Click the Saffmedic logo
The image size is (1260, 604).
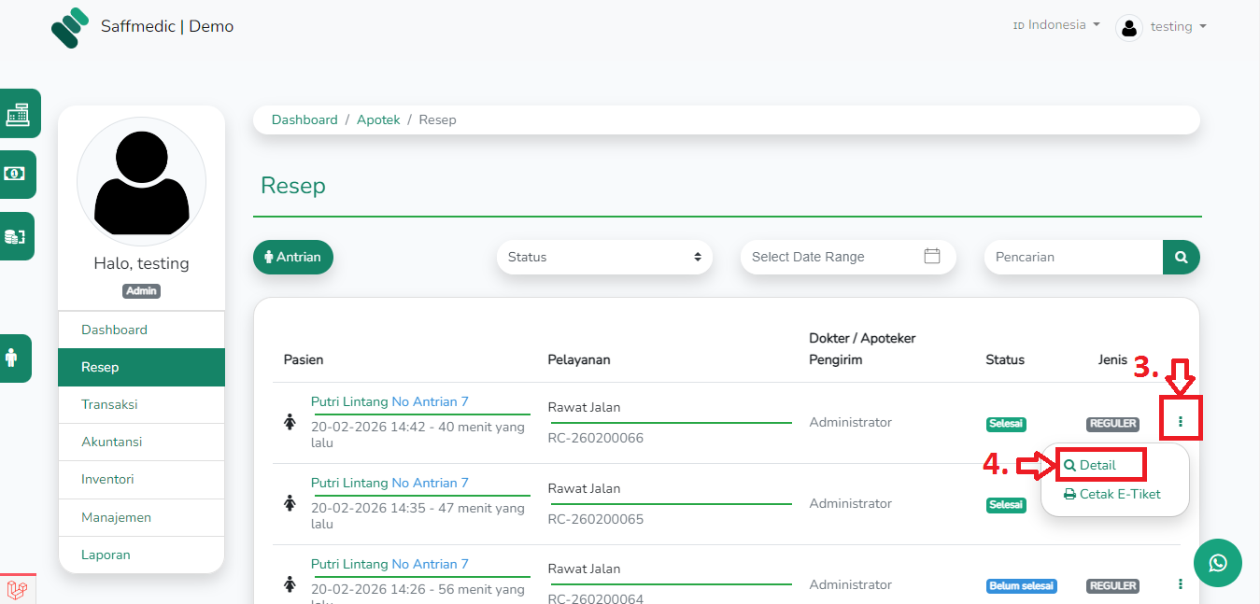[x=70, y=27]
